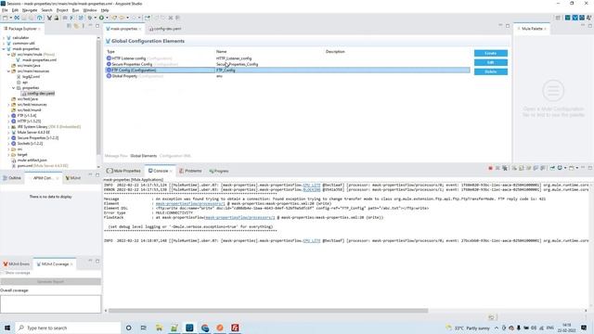594x334 pixels.
Task: Click the blue circular Exchange icon in toolbar
Action: coord(39,18)
